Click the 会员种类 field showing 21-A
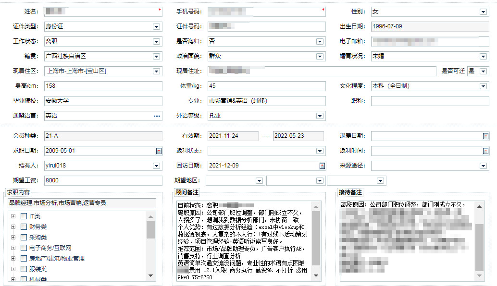Image resolution: width=497 pixels, height=286 pixels. [x=103, y=136]
